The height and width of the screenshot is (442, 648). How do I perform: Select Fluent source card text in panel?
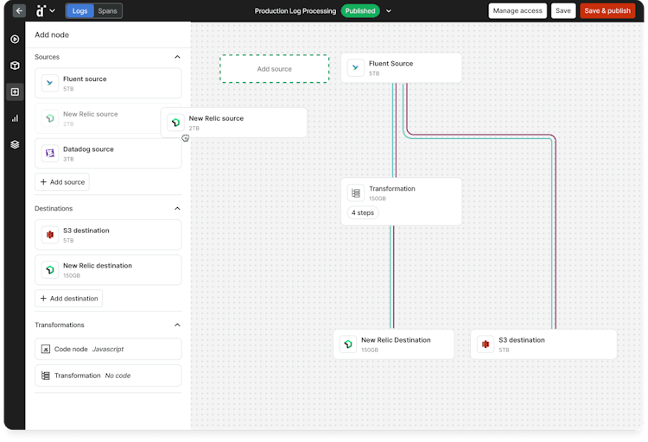coord(85,79)
